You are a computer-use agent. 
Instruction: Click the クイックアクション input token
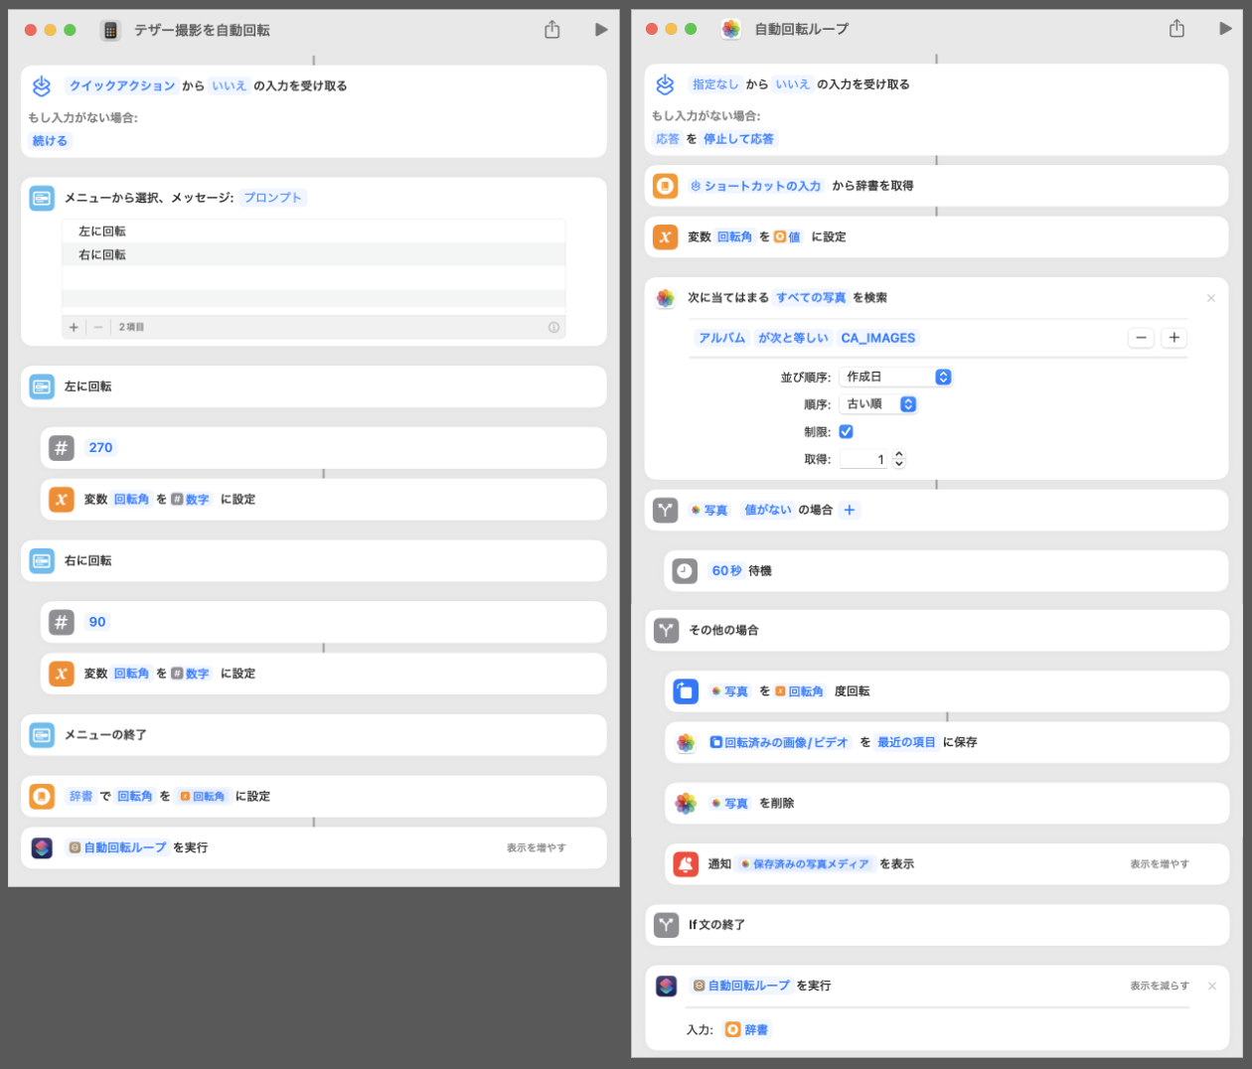pyautogui.click(x=122, y=86)
